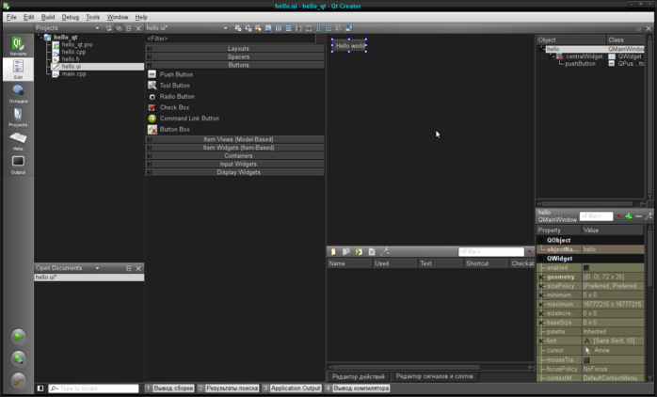Open the File menu
The image size is (657, 397).
coord(11,17)
